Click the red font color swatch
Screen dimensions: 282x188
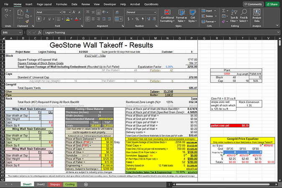pos(75,19)
